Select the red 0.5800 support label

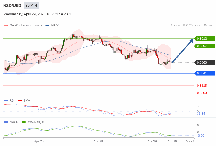202,93
